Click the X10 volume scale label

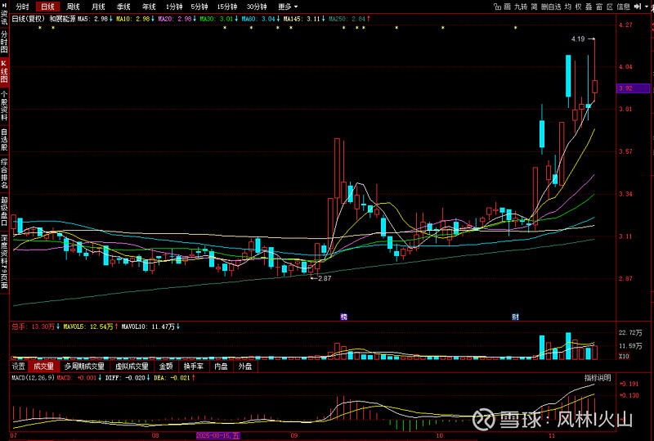point(624,356)
